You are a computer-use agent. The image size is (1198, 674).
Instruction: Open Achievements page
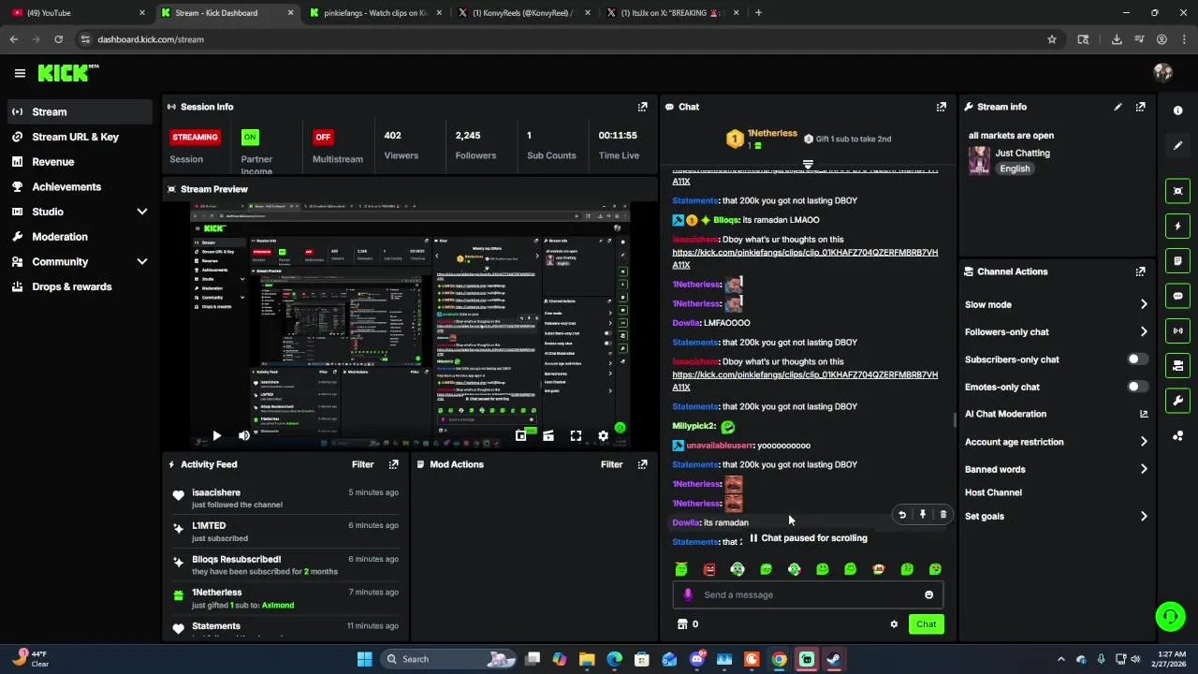coord(79,186)
